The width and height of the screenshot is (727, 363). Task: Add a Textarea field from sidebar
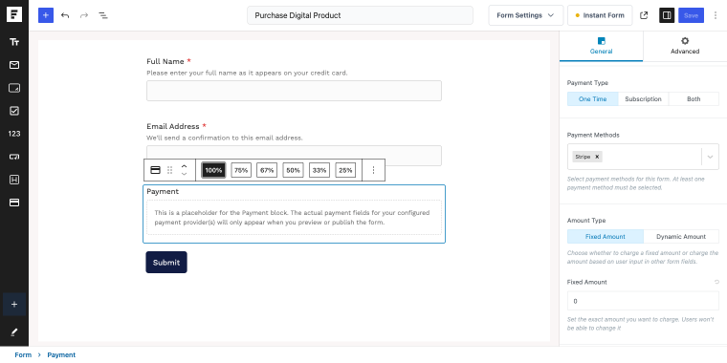coord(14,88)
